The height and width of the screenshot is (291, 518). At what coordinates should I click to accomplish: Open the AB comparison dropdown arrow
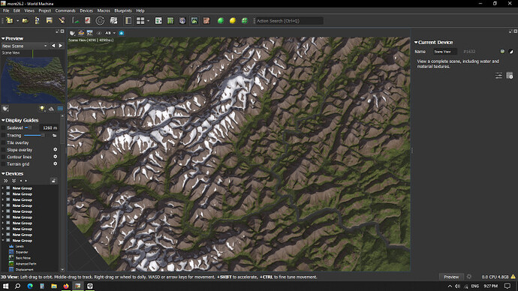[x=114, y=33]
